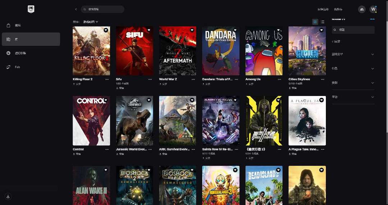
Task: Toggle favorite heart on A Plague Tale
Action: click(322, 100)
